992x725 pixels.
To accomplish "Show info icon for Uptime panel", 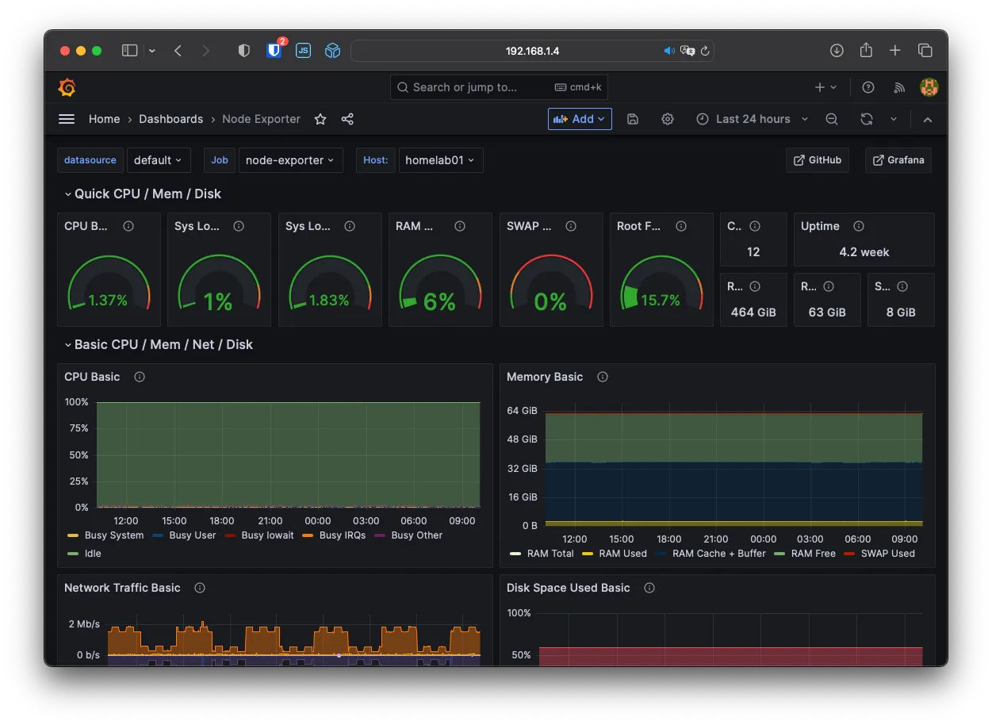I will 859,226.
